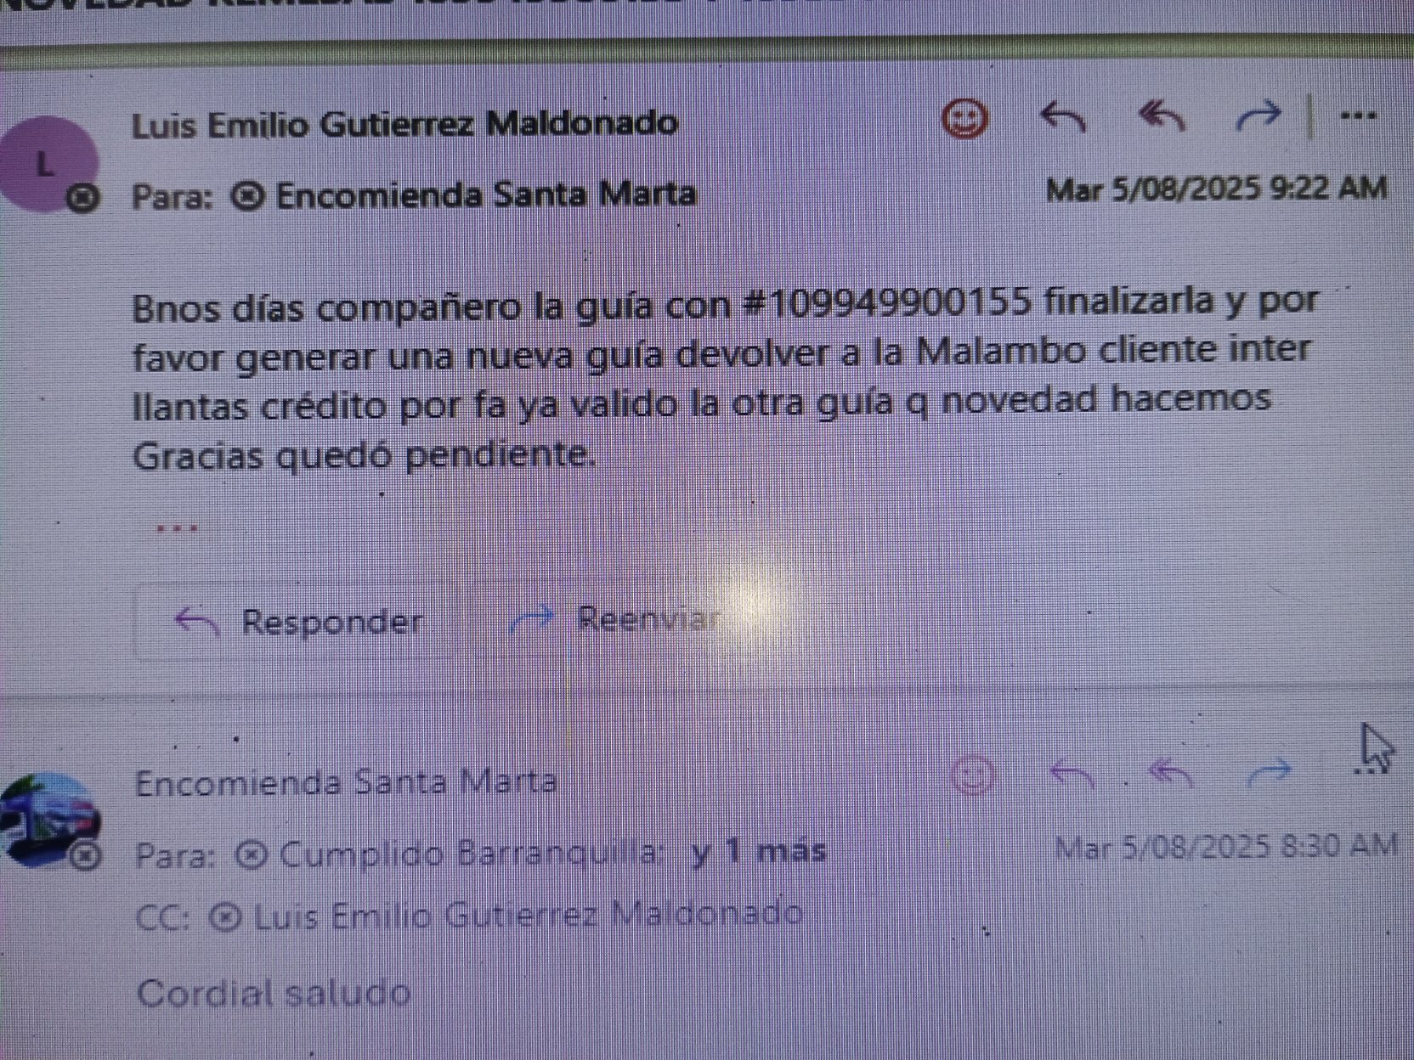React with emoji on Encomienda Santa Marta message

pyautogui.click(x=973, y=774)
